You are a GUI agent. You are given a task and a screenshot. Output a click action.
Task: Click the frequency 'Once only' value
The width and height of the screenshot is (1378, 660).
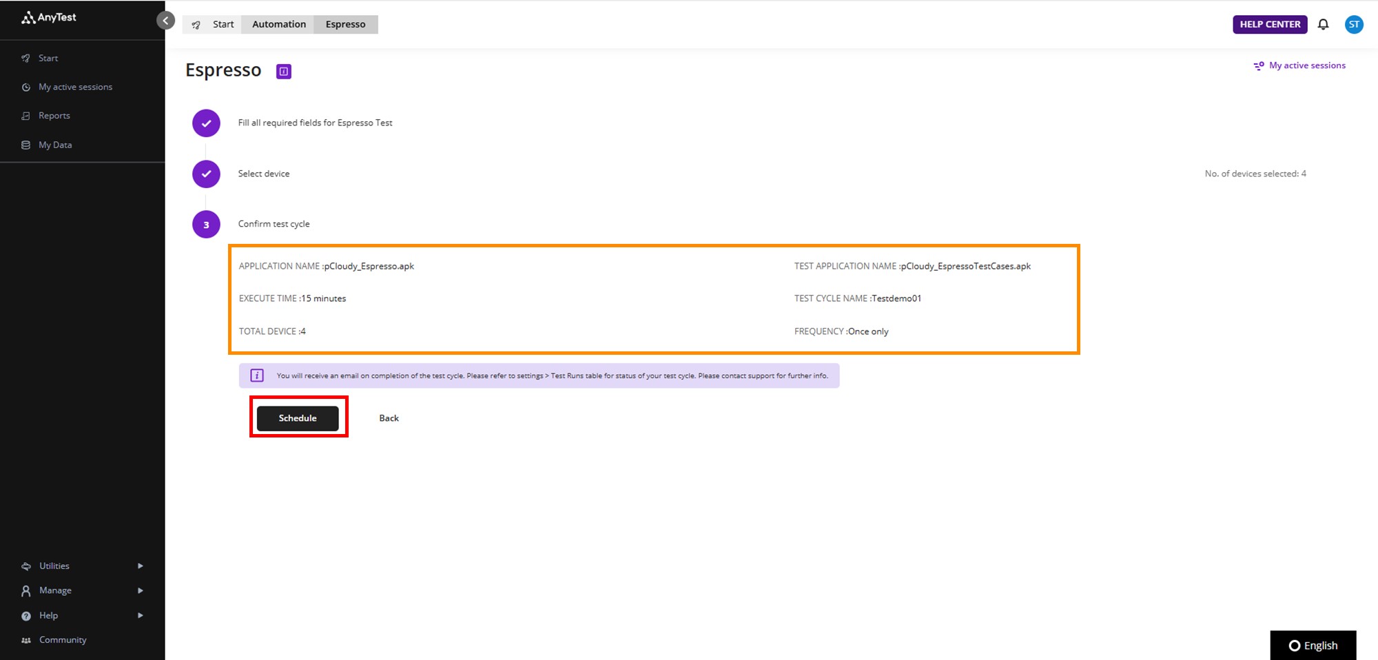coord(868,331)
